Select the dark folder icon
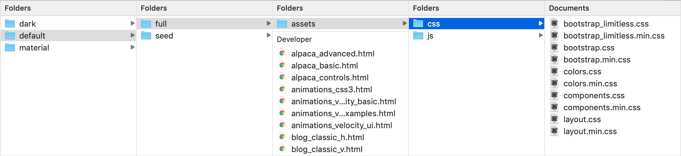 point(10,24)
